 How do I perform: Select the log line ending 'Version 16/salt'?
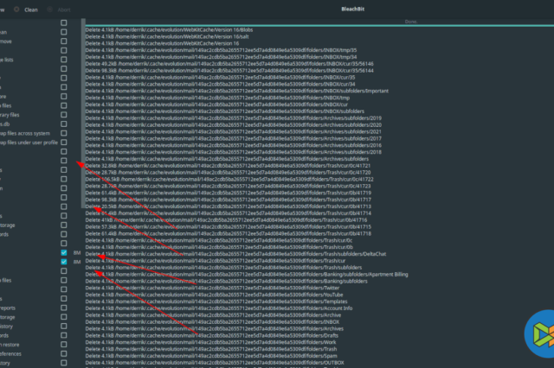coord(167,36)
